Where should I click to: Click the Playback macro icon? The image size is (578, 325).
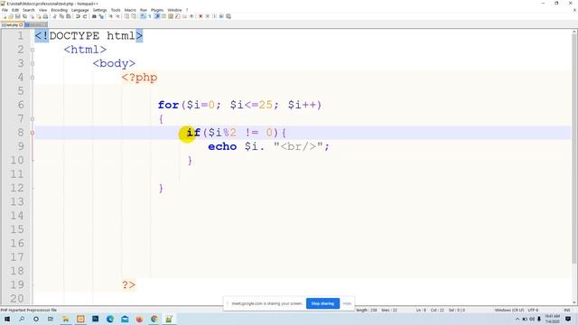(x=214, y=16)
